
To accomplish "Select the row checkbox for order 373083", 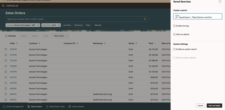I will tap(6, 66).
